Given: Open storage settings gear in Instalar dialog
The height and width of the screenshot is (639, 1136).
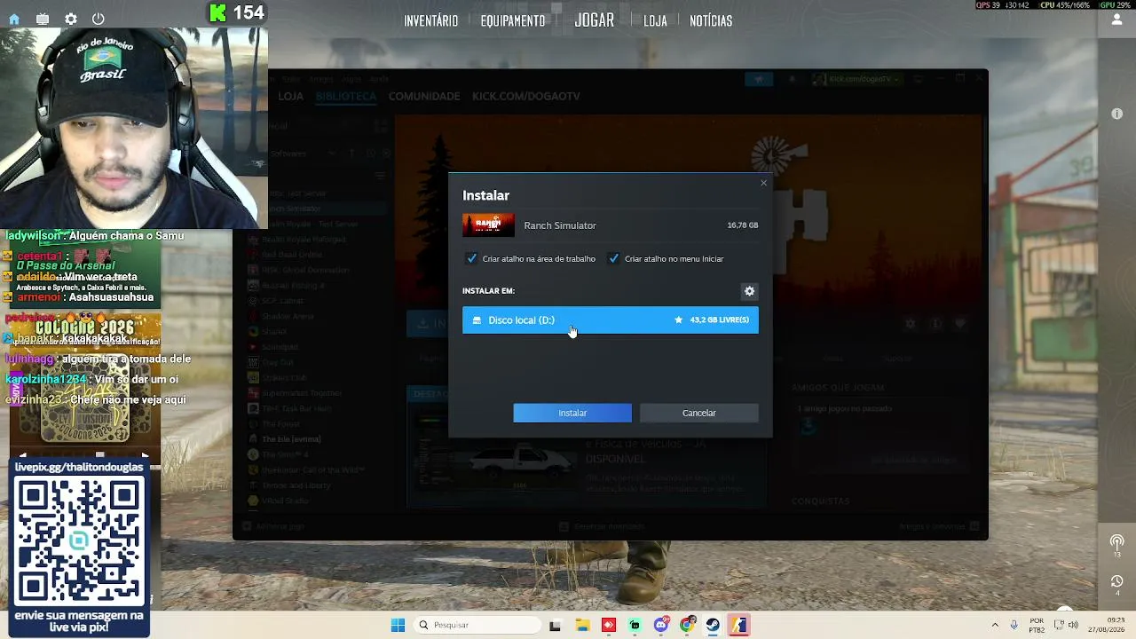Looking at the screenshot, I should pyautogui.click(x=749, y=291).
